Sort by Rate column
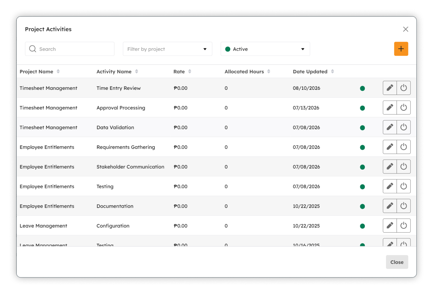 (190, 71)
